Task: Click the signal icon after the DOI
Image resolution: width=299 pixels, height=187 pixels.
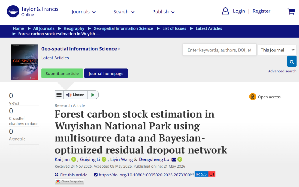Action: [x=192, y=174]
